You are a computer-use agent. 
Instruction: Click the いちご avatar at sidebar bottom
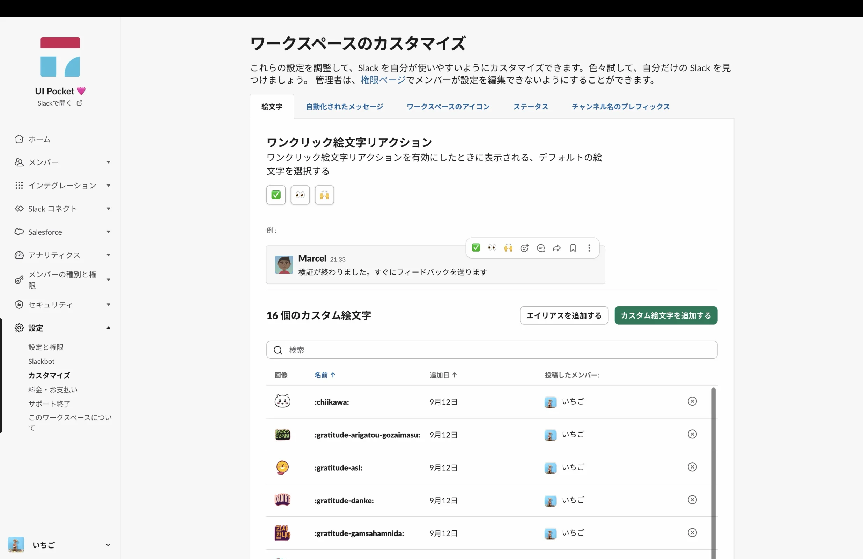click(x=16, y=544)
